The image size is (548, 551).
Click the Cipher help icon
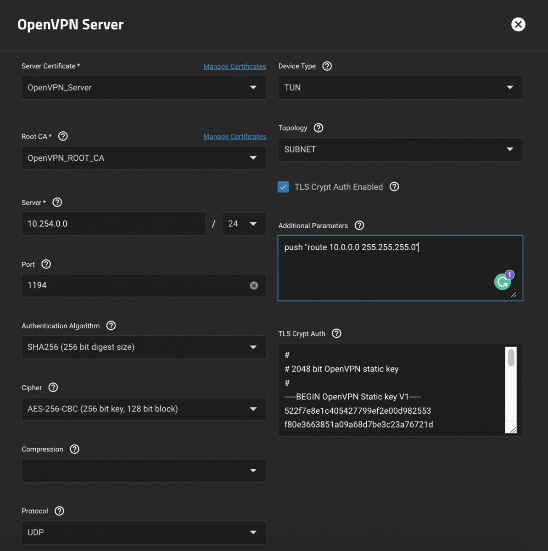point(53,388)
